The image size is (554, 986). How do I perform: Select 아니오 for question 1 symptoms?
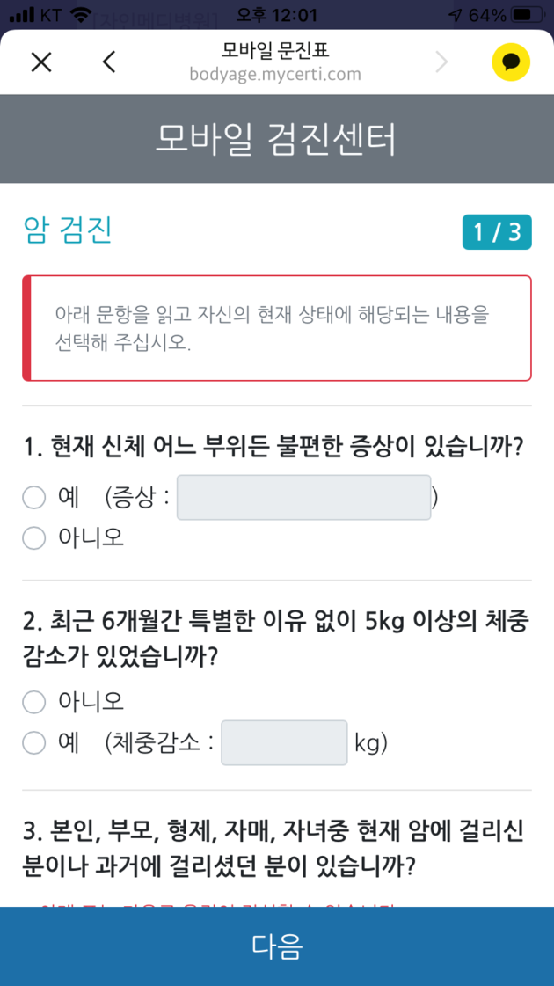(x=34, y=537)
